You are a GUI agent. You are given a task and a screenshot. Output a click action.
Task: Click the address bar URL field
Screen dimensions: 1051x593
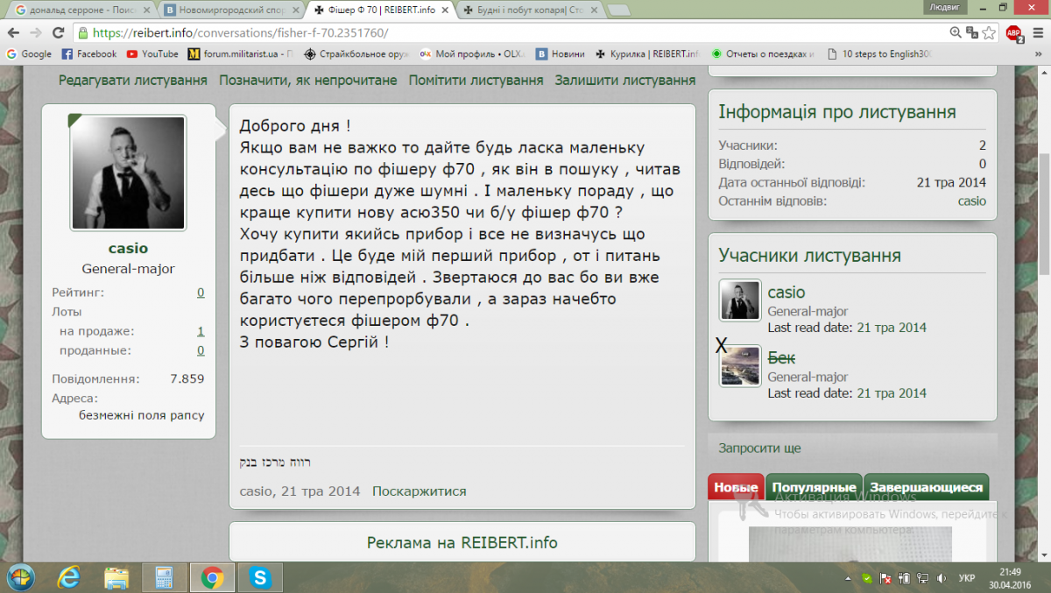517,33
